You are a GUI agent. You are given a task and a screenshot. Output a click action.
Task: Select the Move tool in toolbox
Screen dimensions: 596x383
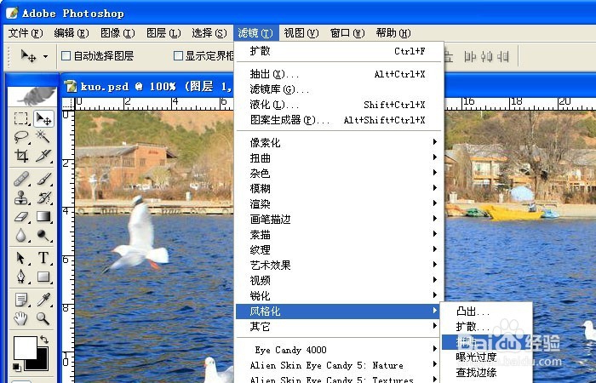point(43,118)
